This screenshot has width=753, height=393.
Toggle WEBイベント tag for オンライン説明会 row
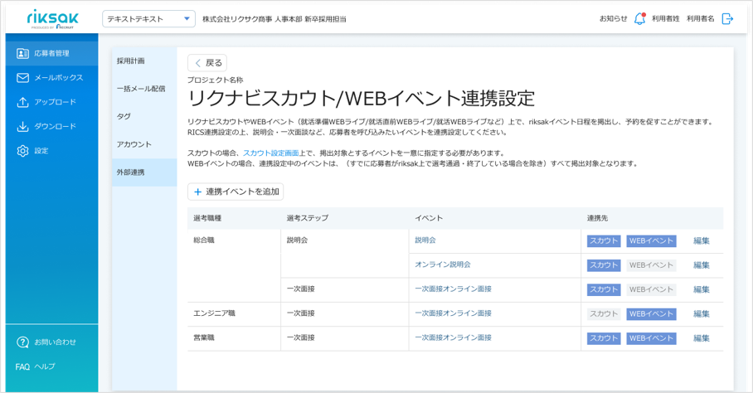(651, 265)
